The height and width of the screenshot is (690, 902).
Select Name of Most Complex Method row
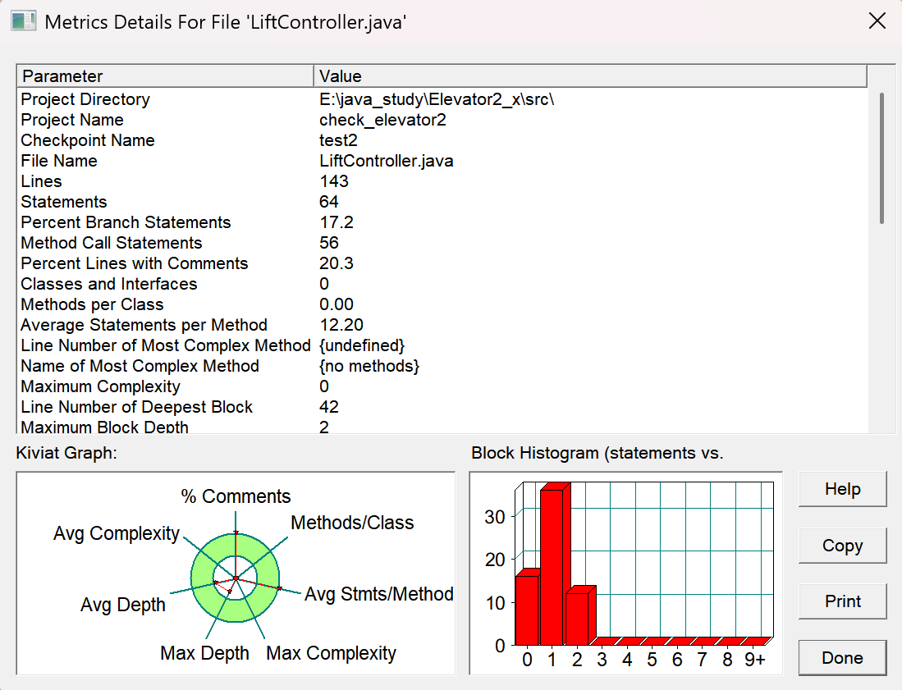(x=442, y=366)
